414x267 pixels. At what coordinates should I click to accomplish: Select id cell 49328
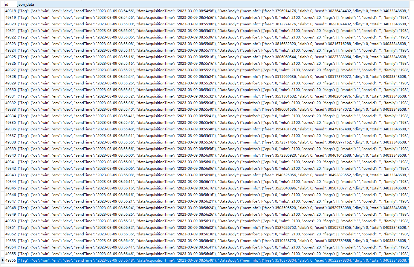(10, 77)
